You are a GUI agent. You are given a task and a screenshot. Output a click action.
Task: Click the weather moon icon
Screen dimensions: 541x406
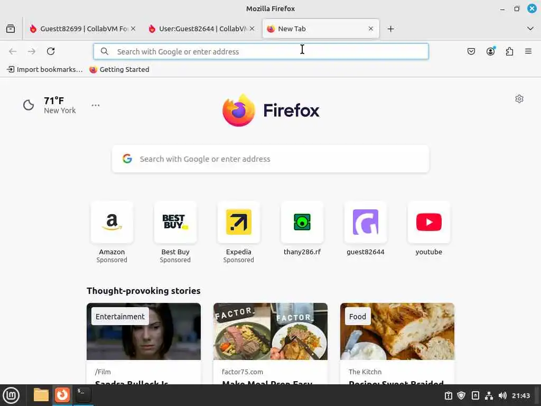click(x=29, y=105)
